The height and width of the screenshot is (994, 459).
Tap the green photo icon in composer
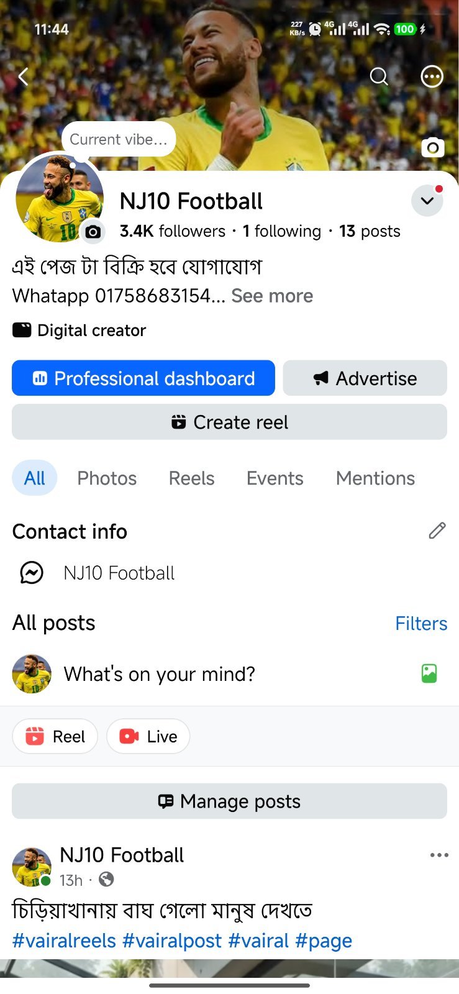click(x=429, y=673)
